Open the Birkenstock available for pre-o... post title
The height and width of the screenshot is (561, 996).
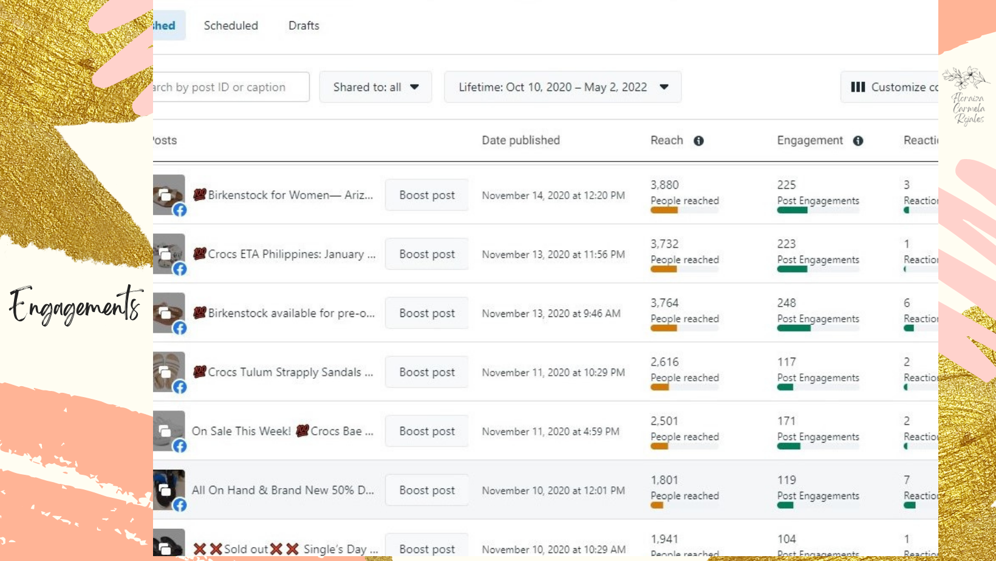pos(284,313)
